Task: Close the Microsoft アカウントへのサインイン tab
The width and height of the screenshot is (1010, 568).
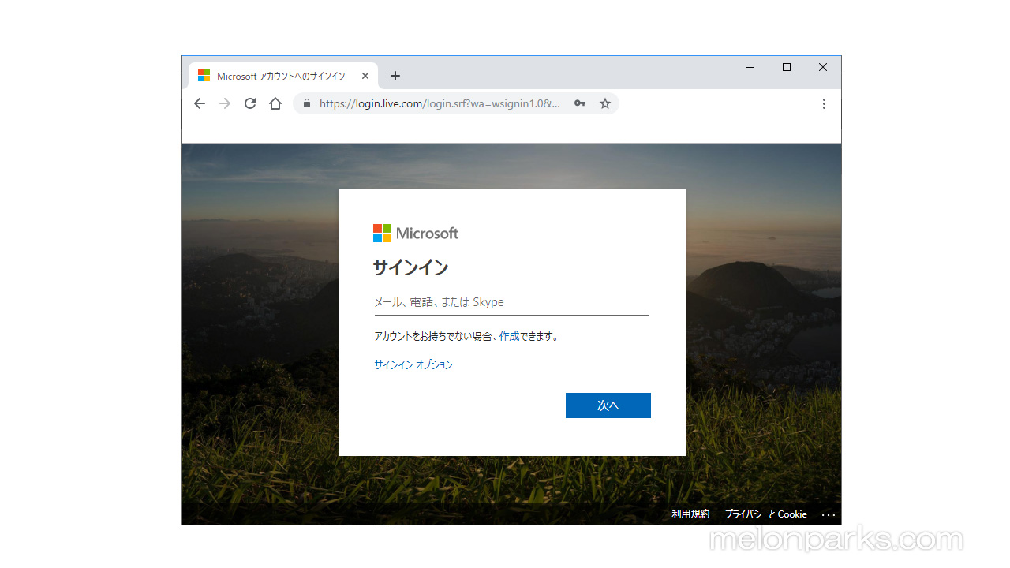Action: click(x=365, y=76)
